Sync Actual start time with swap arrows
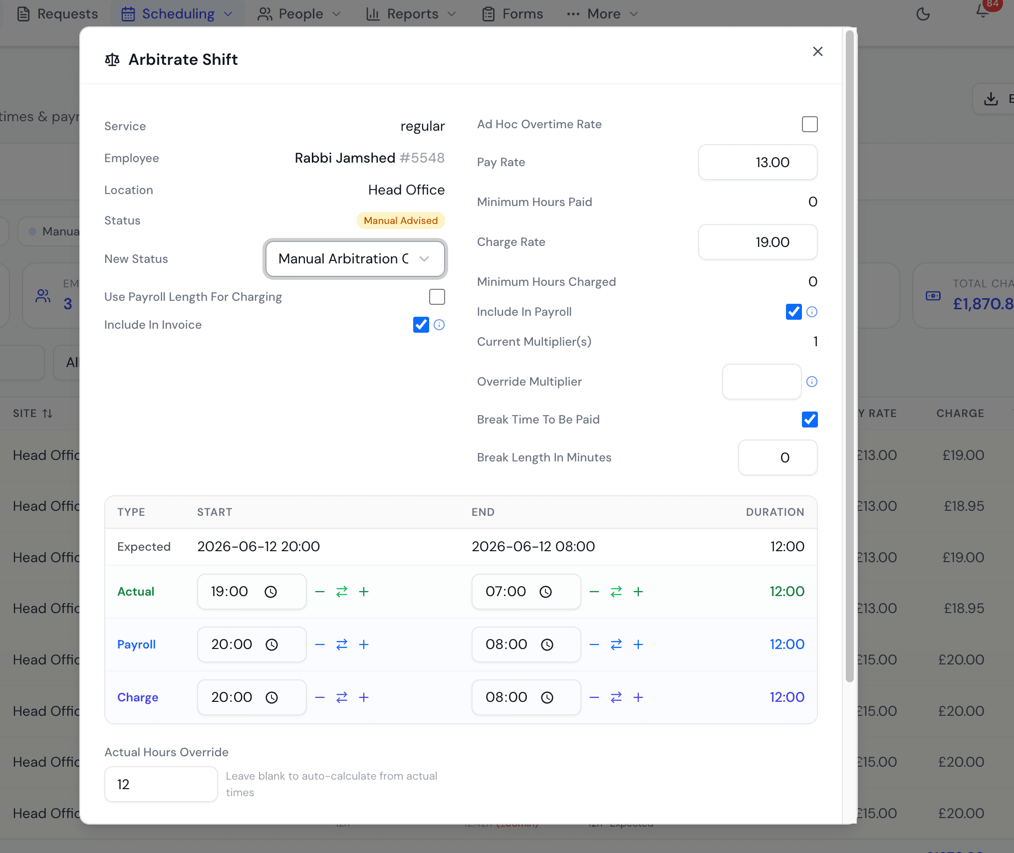This screenshot has width=1014, height=853. [x=342, y=592]
